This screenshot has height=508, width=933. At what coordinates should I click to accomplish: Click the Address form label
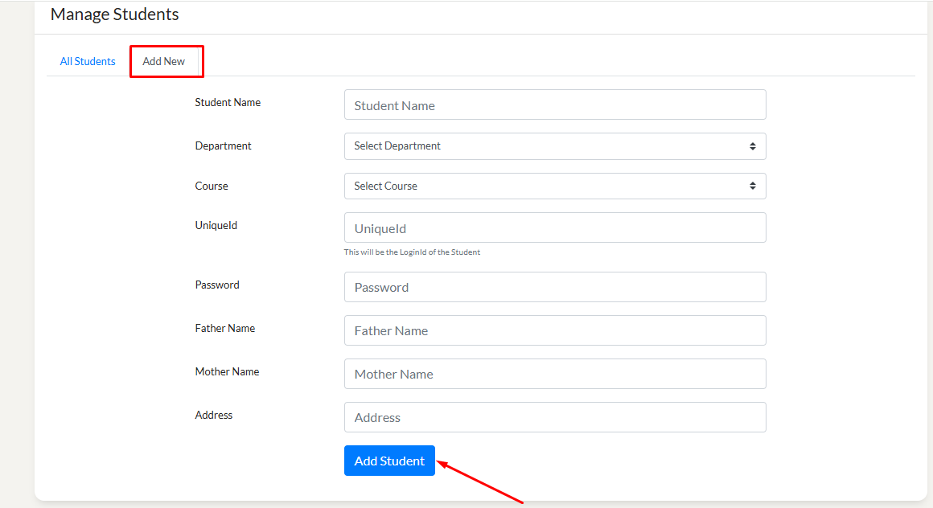[213, 416]
